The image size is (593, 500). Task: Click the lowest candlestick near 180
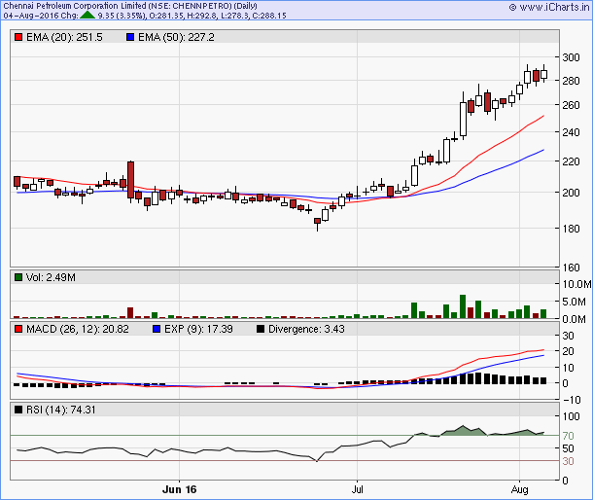tap(317, 223)
